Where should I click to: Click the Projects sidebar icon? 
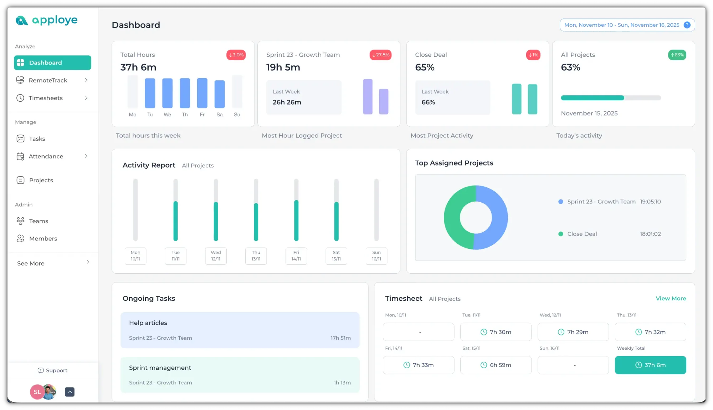(x=20, y=180)
